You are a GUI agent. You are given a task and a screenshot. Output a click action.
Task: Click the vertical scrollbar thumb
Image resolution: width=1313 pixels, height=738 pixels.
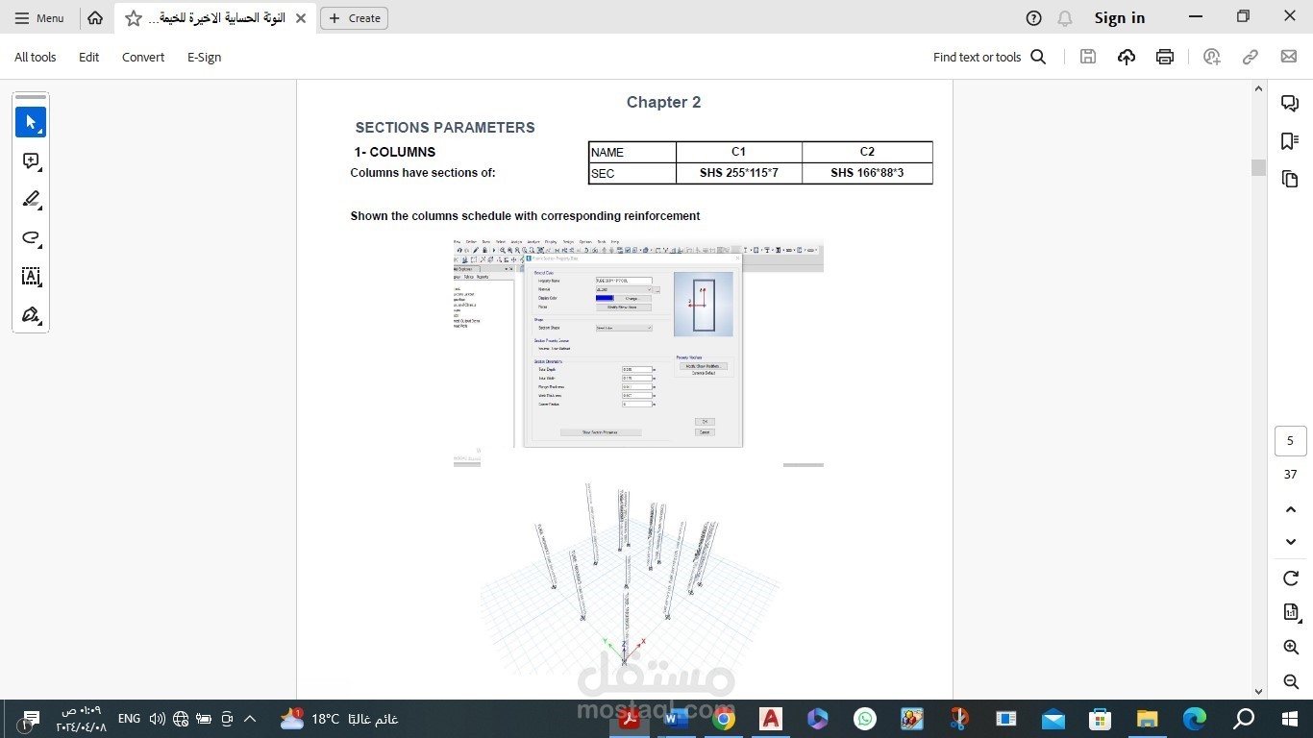[x=1258, y=167]
